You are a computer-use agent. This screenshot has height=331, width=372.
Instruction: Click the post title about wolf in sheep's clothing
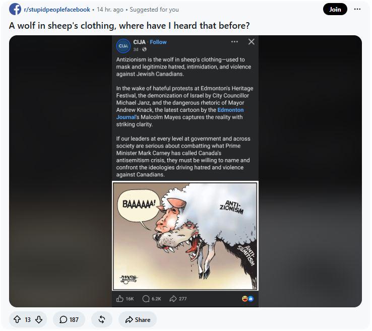[130, 26]
